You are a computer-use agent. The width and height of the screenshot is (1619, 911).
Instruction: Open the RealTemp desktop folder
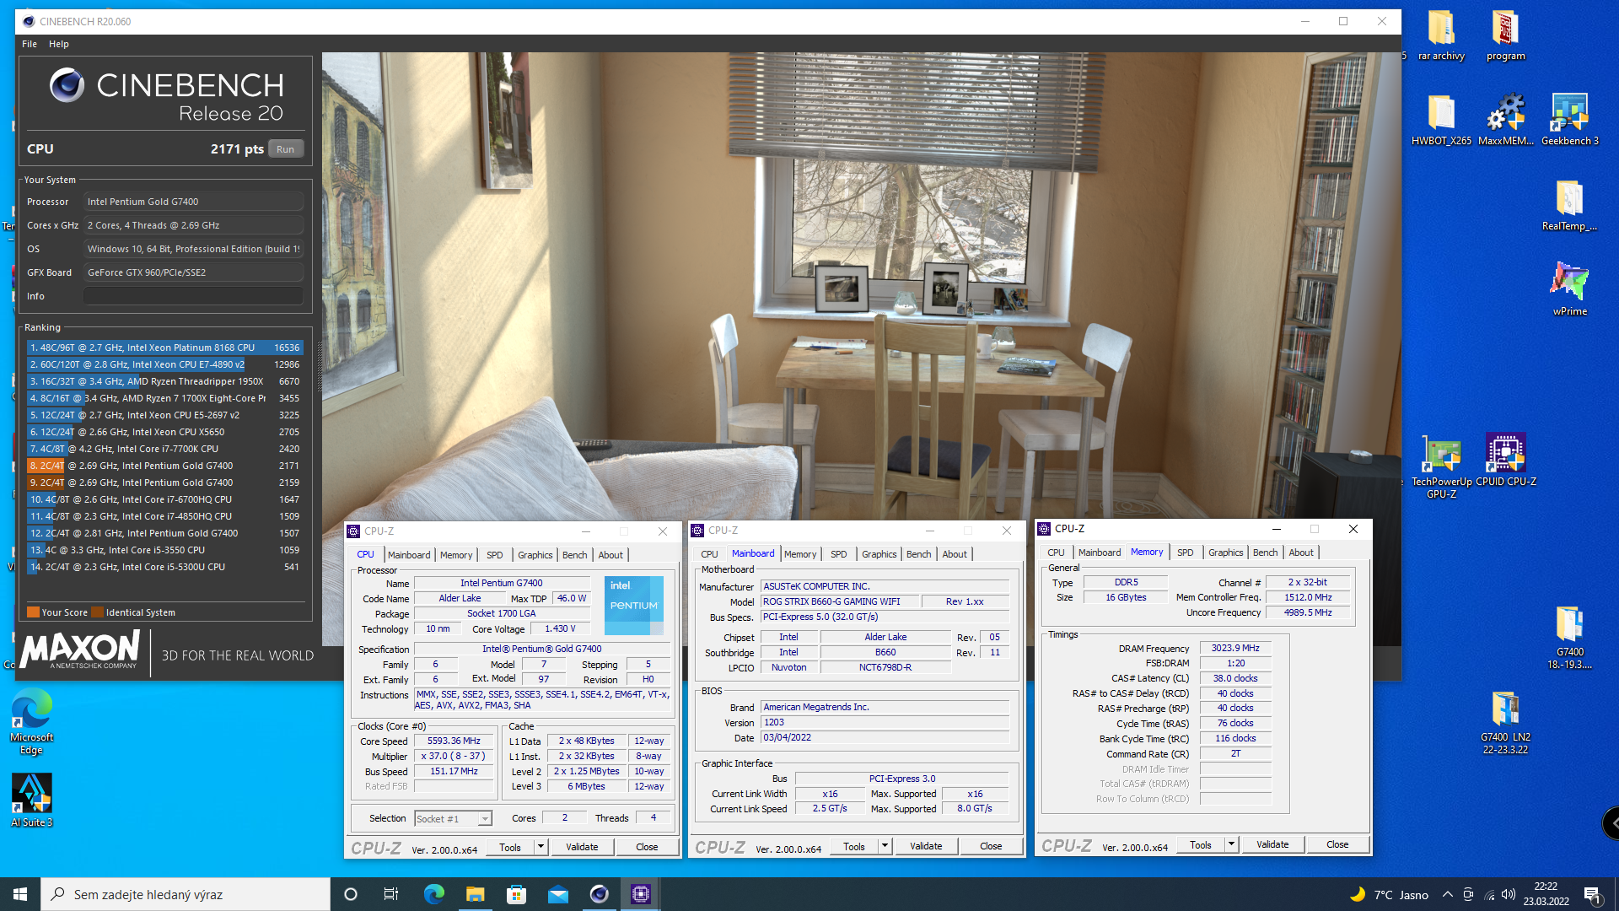pyautogui.click(x=1569, y=205)
